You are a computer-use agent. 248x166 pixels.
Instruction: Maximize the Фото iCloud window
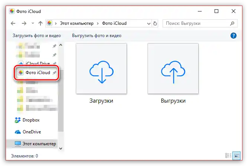coord(216,11)
